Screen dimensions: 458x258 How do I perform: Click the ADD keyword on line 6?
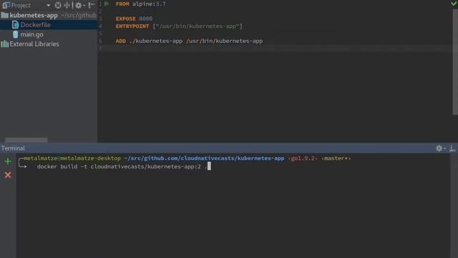click(x=121, y=41)
